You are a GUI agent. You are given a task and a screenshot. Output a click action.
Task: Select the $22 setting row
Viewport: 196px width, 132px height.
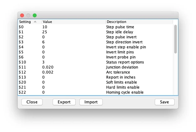coord(95,92)
